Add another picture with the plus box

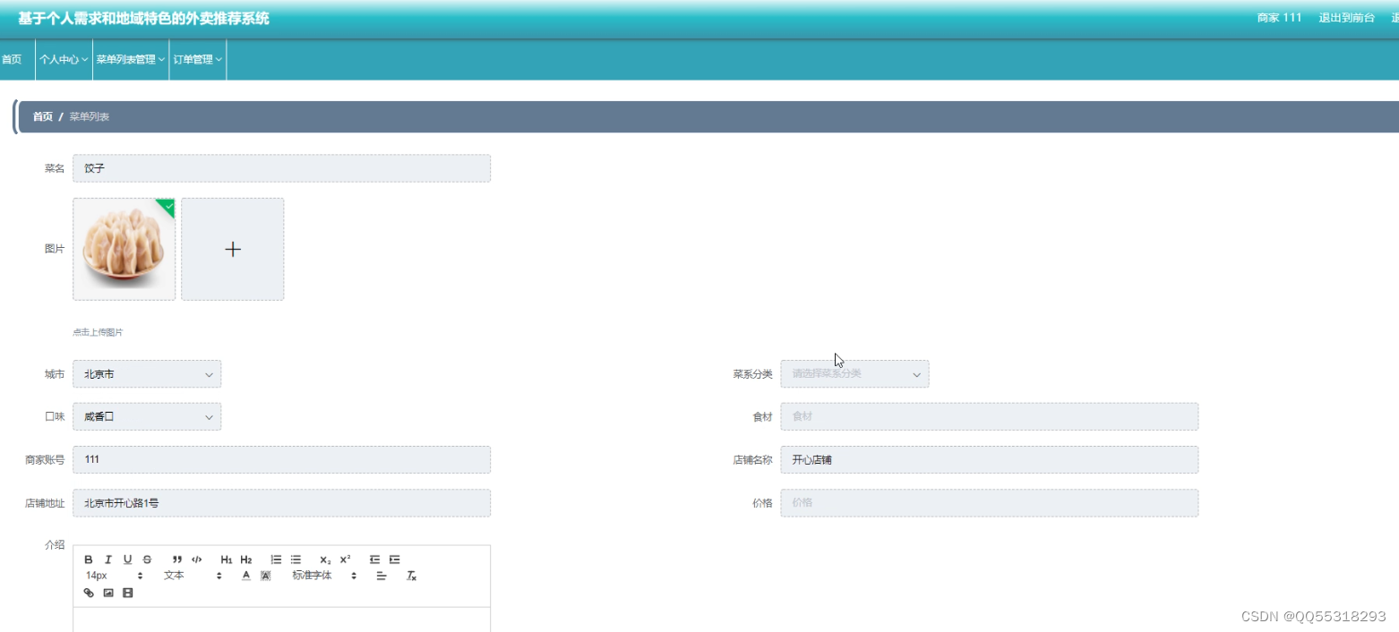click(x=233, y=249)
